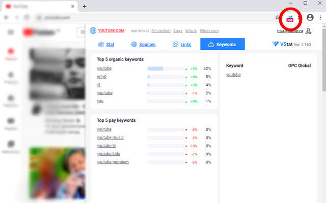Viewport: 326px width, 203px height.
Task: Click organic keyword 'you'
Action: [x=100, y=101]
